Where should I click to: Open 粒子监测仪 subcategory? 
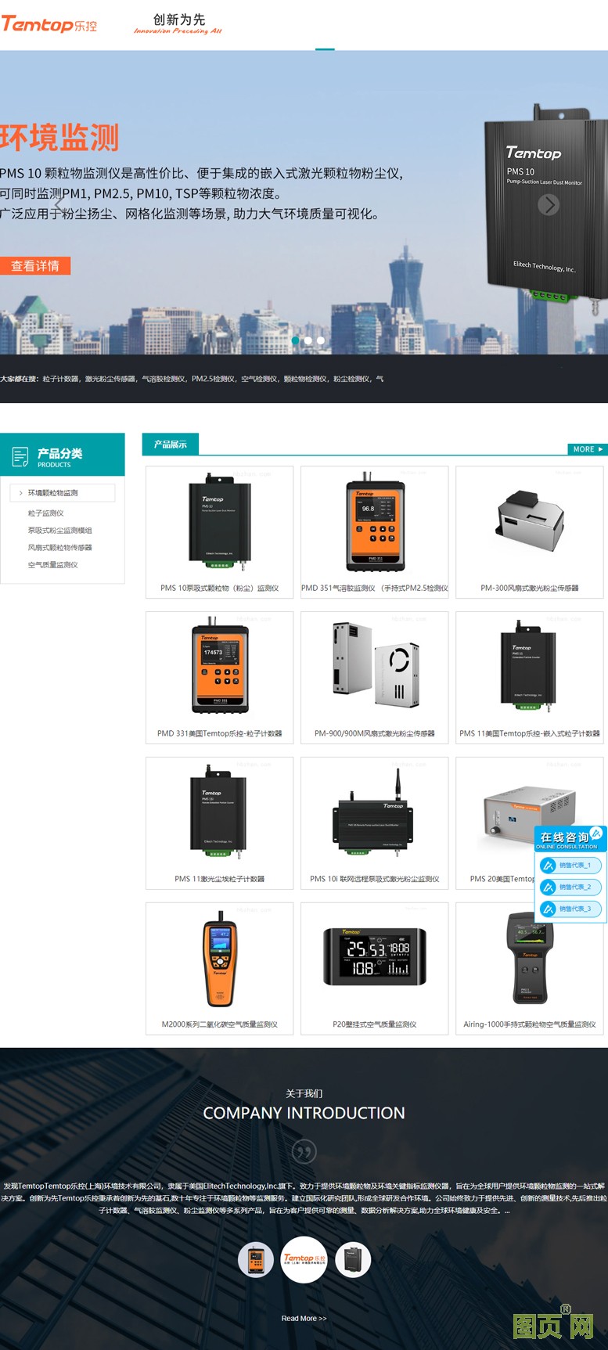click(46, 513)
